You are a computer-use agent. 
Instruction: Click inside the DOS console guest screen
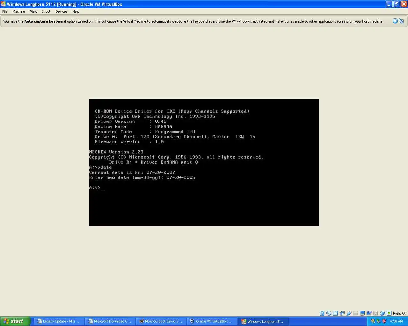(x=204, y=162)
